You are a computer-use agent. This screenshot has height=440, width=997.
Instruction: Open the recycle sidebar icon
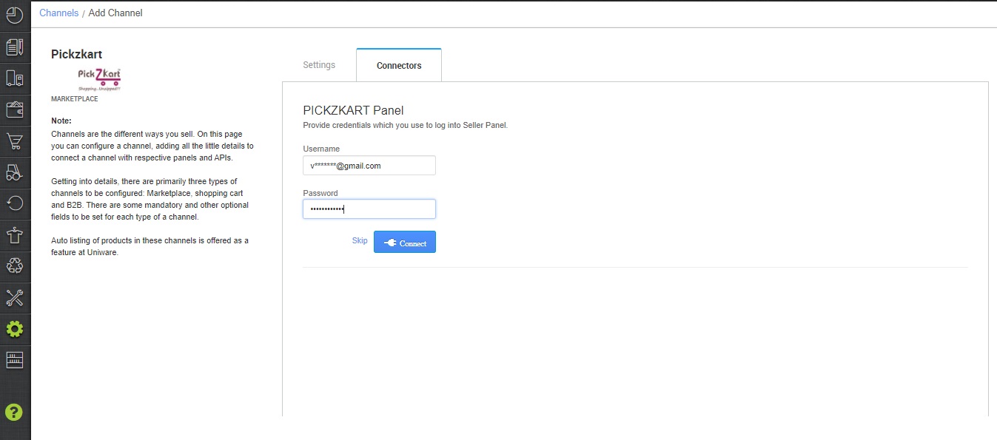tap(15, 266)
